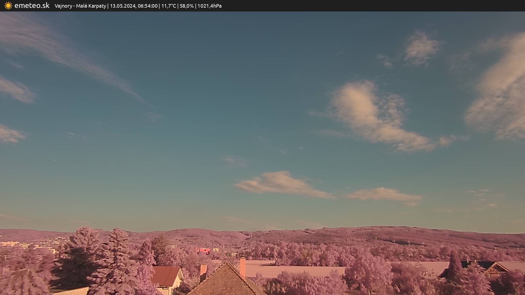Click the emeteo.sk site name
Image resolution: width=525 pixels, height=295 pixels.
point(32,6)
